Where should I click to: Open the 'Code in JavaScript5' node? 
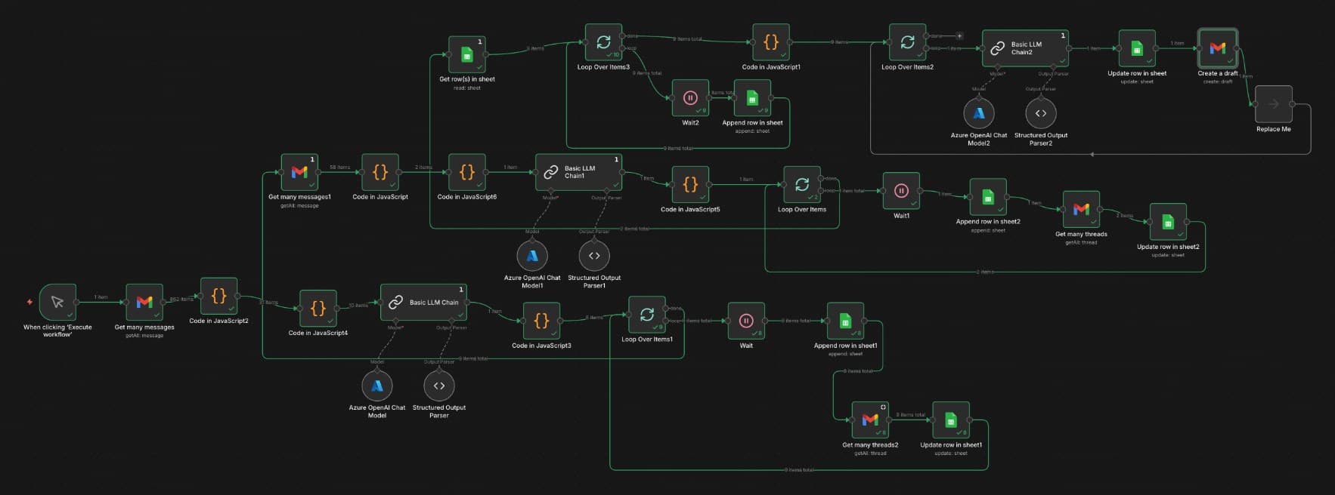tap(690, 185)
